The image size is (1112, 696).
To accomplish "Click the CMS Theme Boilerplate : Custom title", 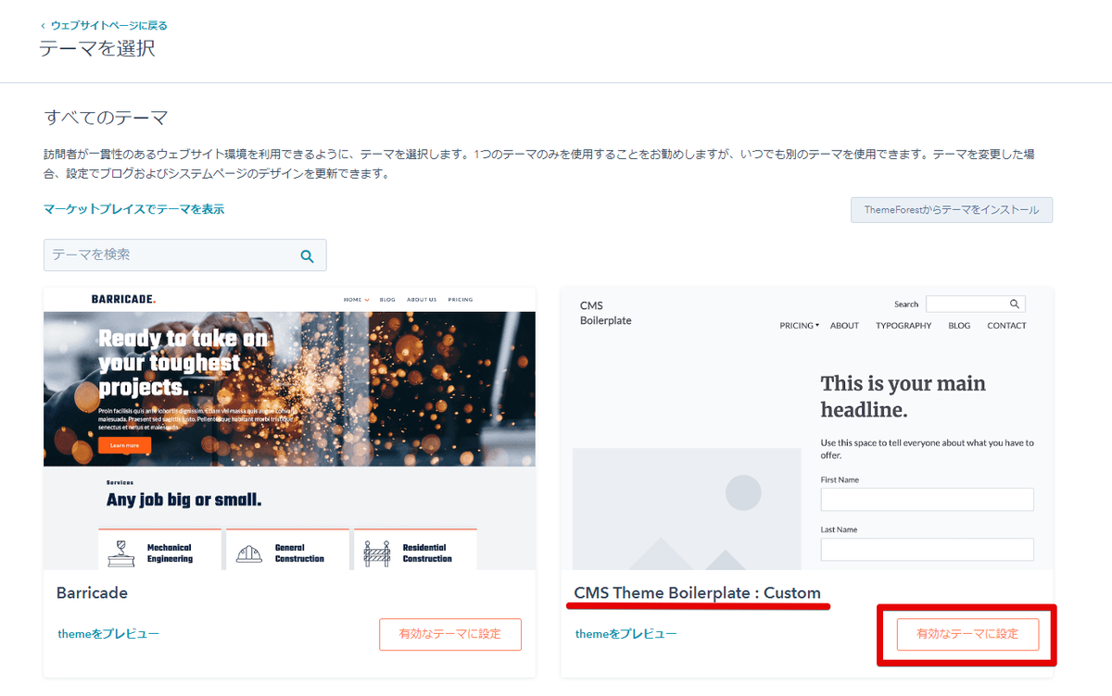I will pyautogui.click(x=698, y=592).
